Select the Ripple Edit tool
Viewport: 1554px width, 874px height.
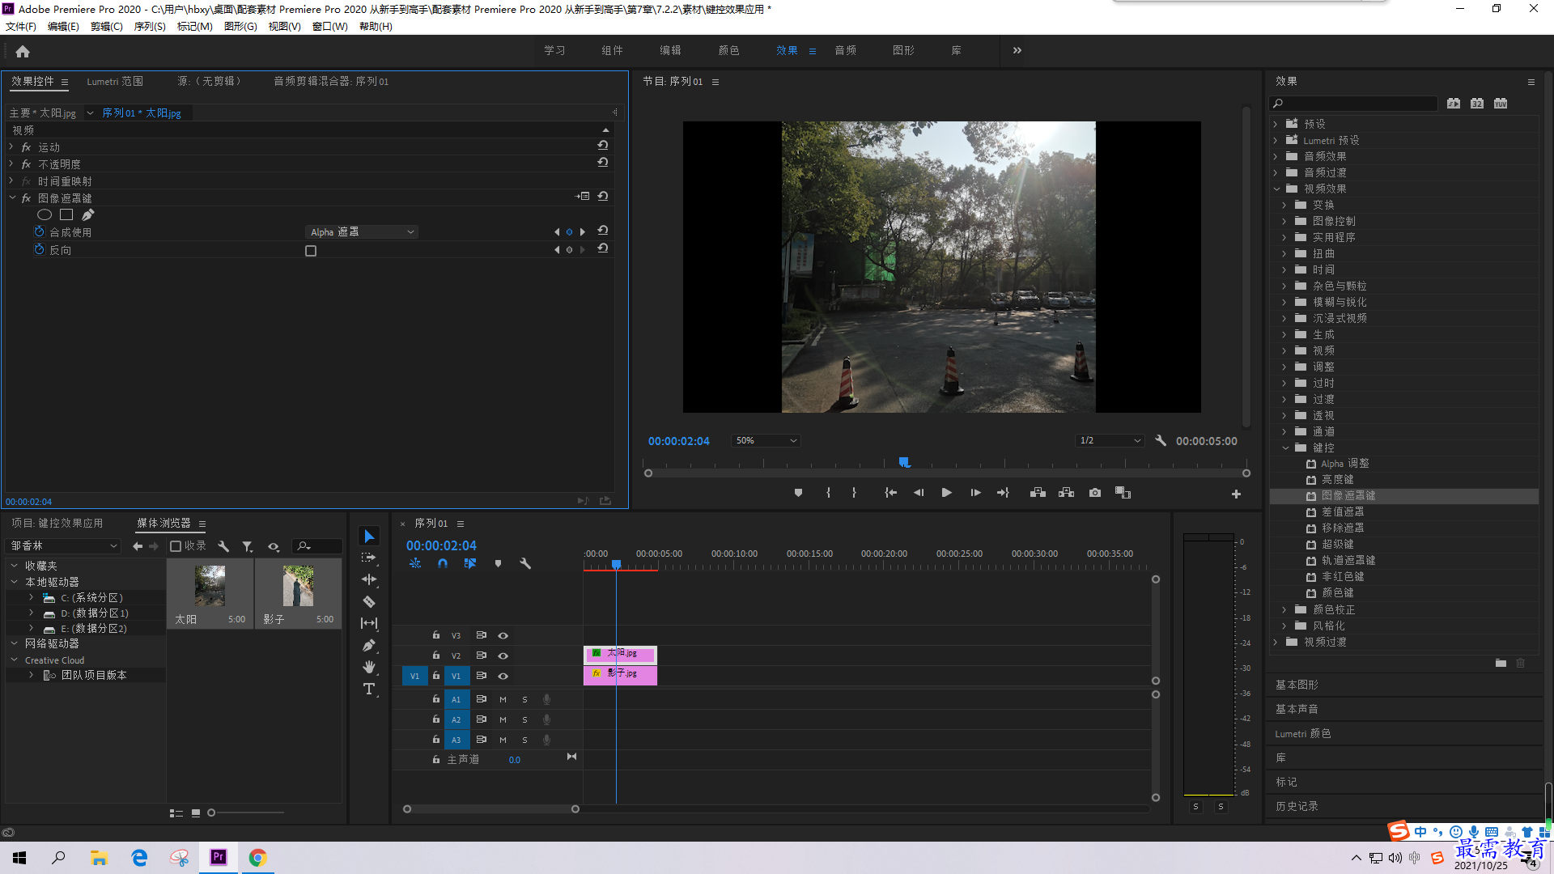[x=369, y=579]
